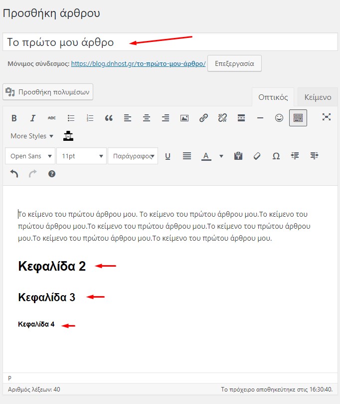Screen dimensions: 340x404
Task: Open the Open Sans font family dropdown
Action: point(30,156)
